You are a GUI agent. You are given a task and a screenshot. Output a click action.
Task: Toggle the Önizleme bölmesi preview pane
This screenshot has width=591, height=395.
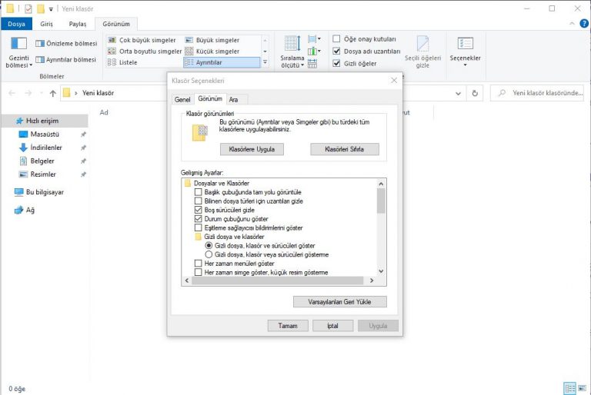pyautogui.click(x=66, y=43)
